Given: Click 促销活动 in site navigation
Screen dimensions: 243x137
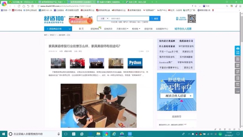Looking at the screenshot, I should (x=108, y=29).
